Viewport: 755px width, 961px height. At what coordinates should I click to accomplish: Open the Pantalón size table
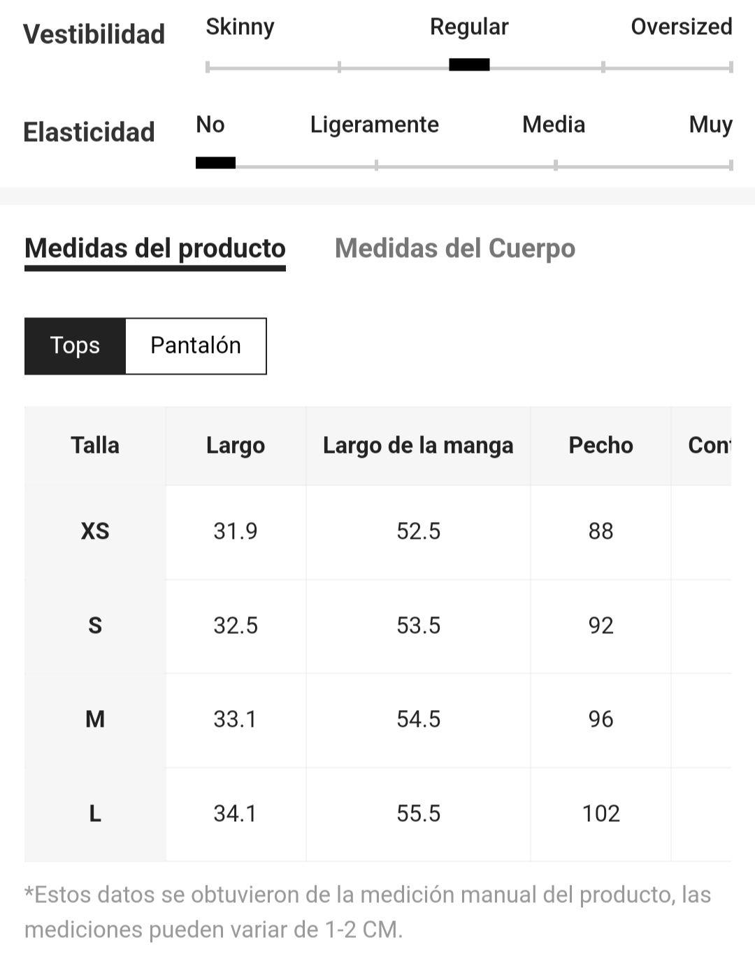pos(196,346)
